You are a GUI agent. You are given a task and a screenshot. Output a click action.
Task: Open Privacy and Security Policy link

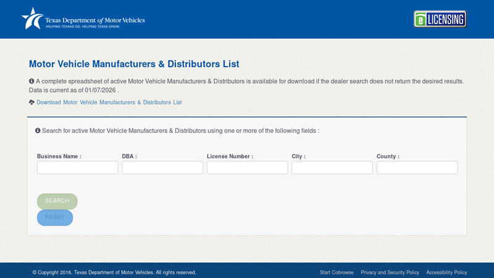pos(390,272)
